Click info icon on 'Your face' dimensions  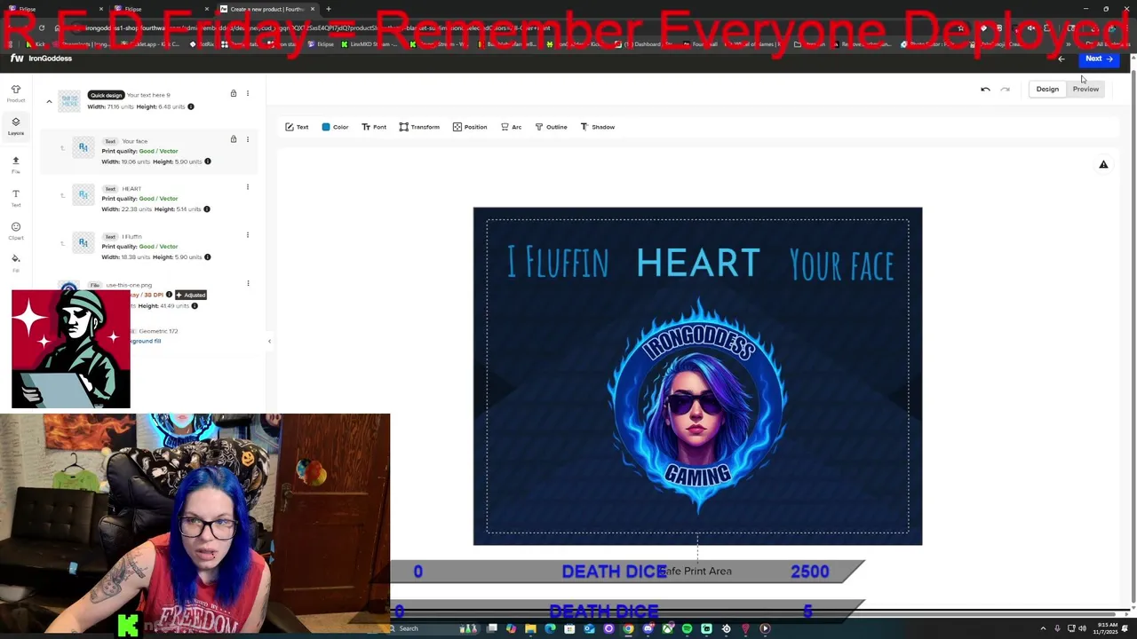(208, 162)
